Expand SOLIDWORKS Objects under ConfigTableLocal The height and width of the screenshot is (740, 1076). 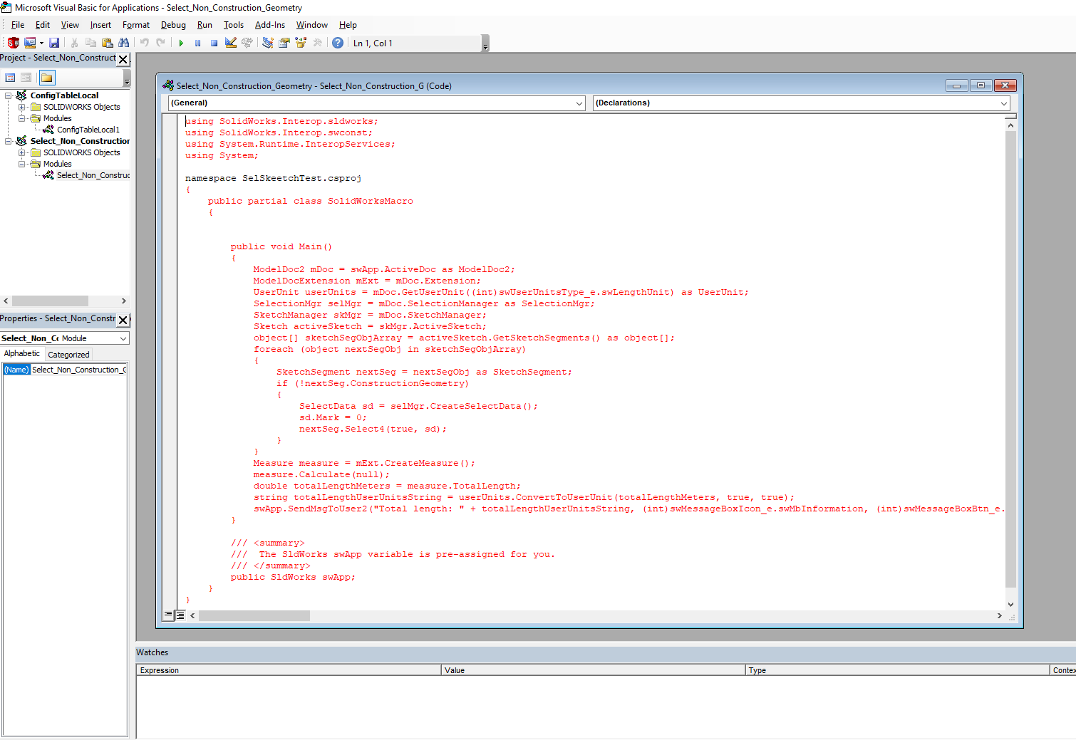pyautogui.click(x=21, y=107)
